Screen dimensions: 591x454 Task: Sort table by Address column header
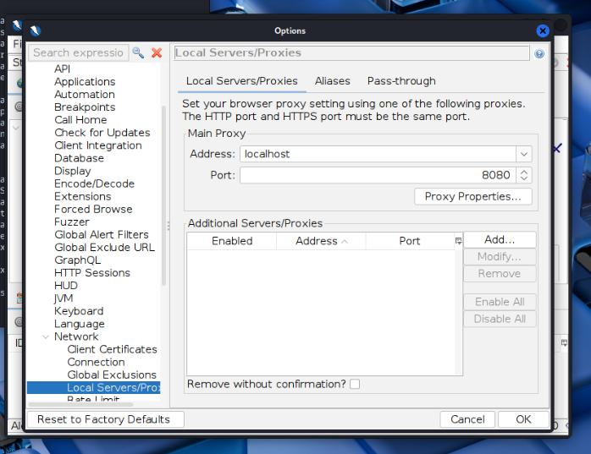(321, 241)
